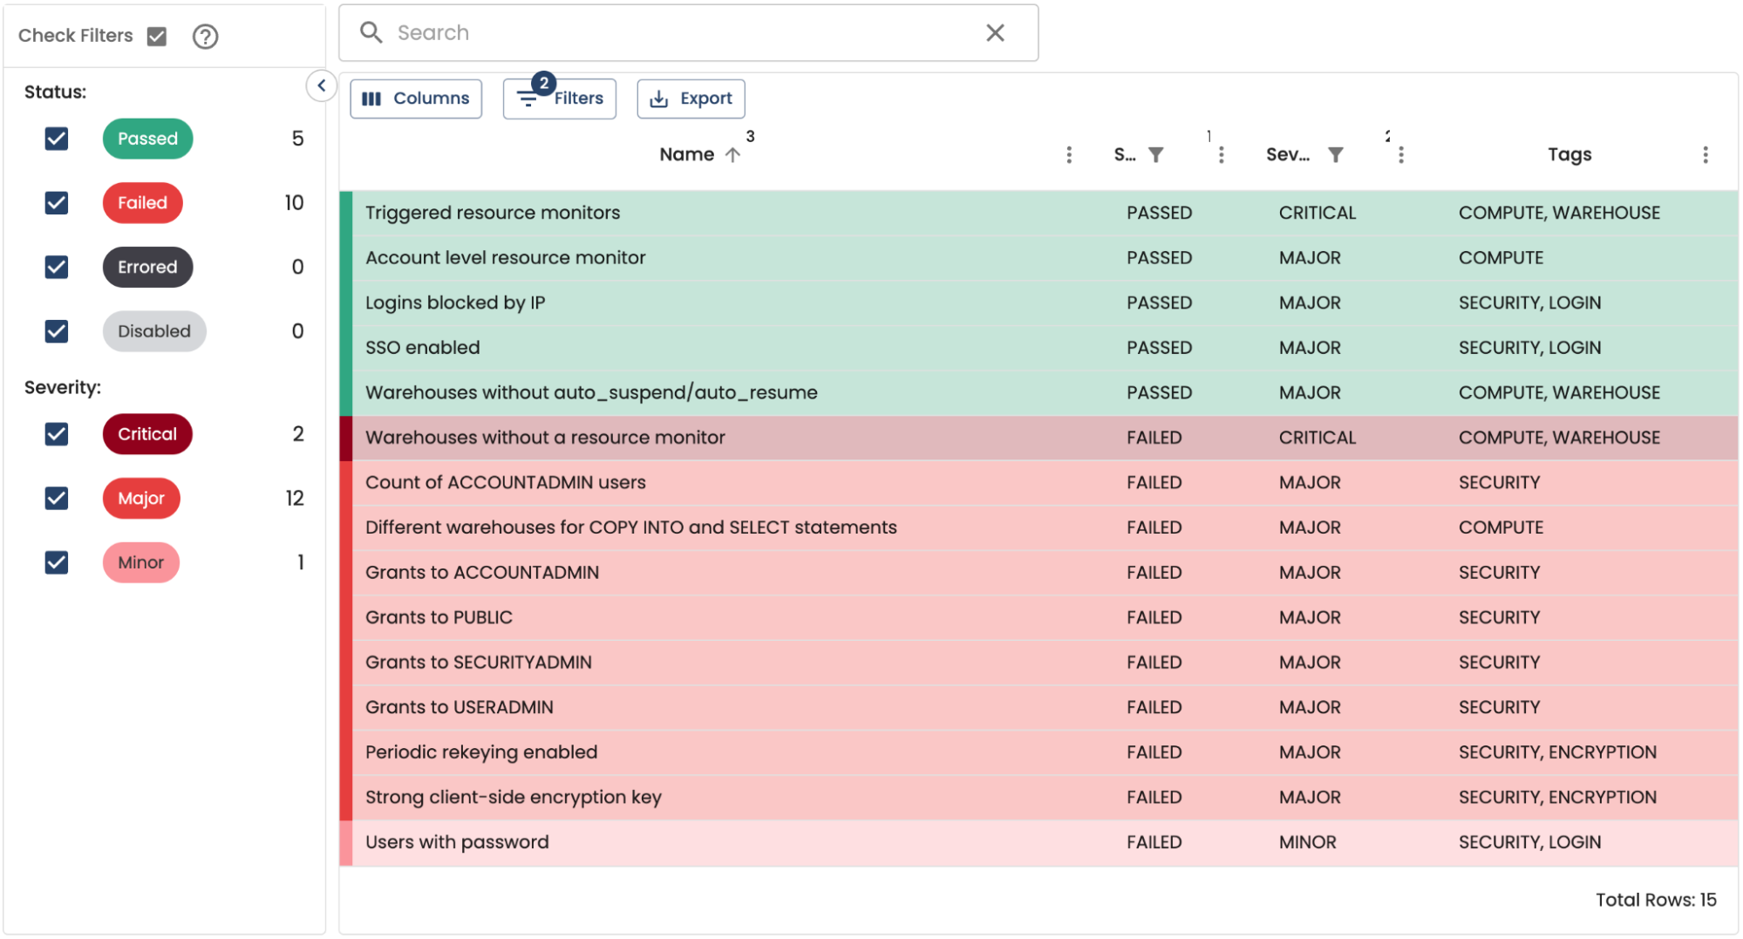Click the search magnifier icon
This screenshot has width=1743, height=939.
click(x=371, y=32)
